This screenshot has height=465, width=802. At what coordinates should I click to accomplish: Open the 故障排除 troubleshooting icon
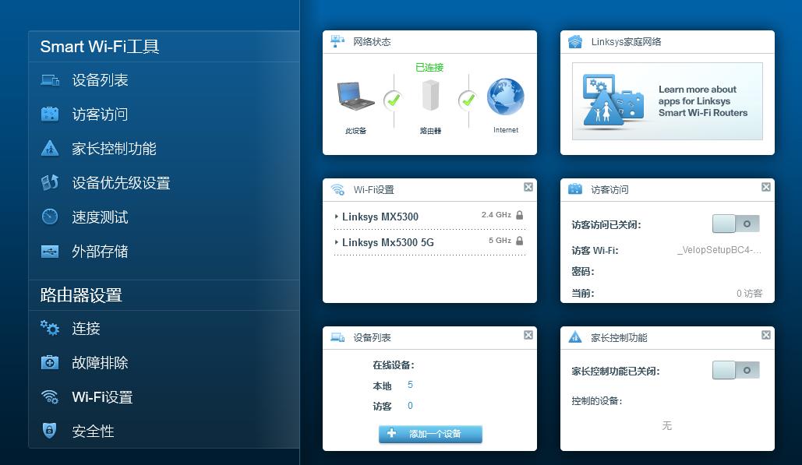pyautogui.click(x=49, y=362)
